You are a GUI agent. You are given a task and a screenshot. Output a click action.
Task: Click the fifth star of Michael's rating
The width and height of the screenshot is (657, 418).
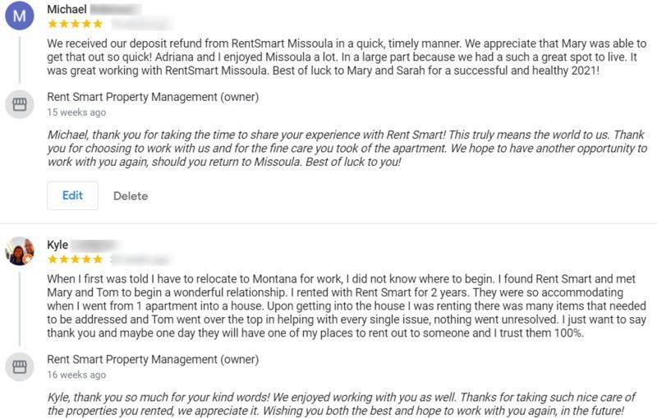[99, 25]
